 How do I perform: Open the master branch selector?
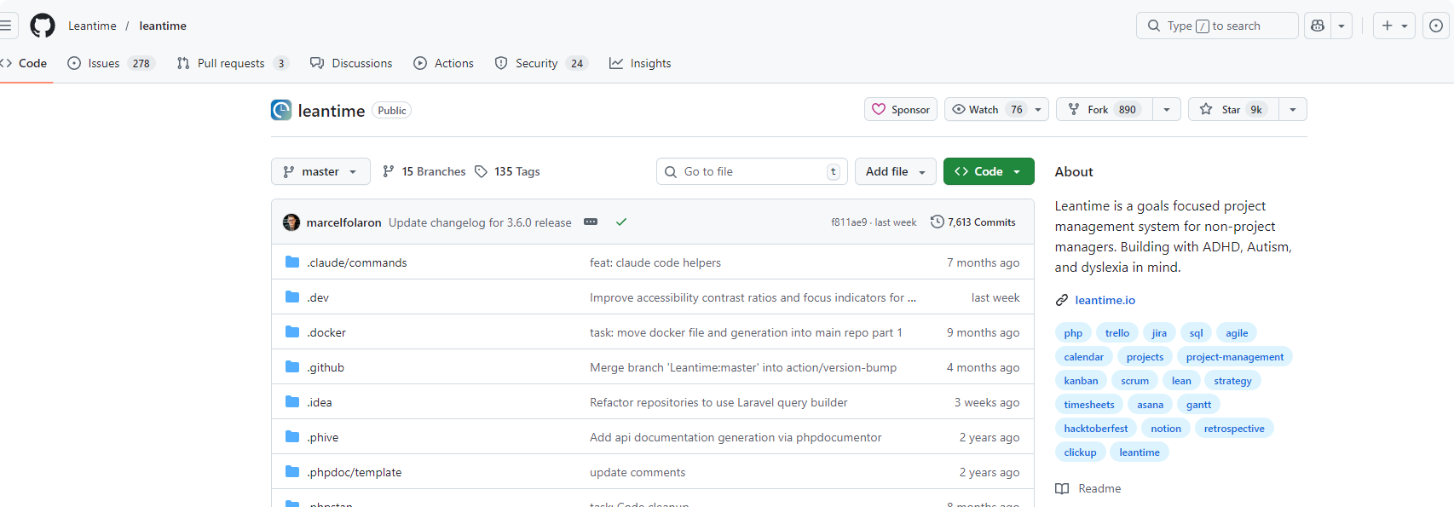[x=320, y=171]
